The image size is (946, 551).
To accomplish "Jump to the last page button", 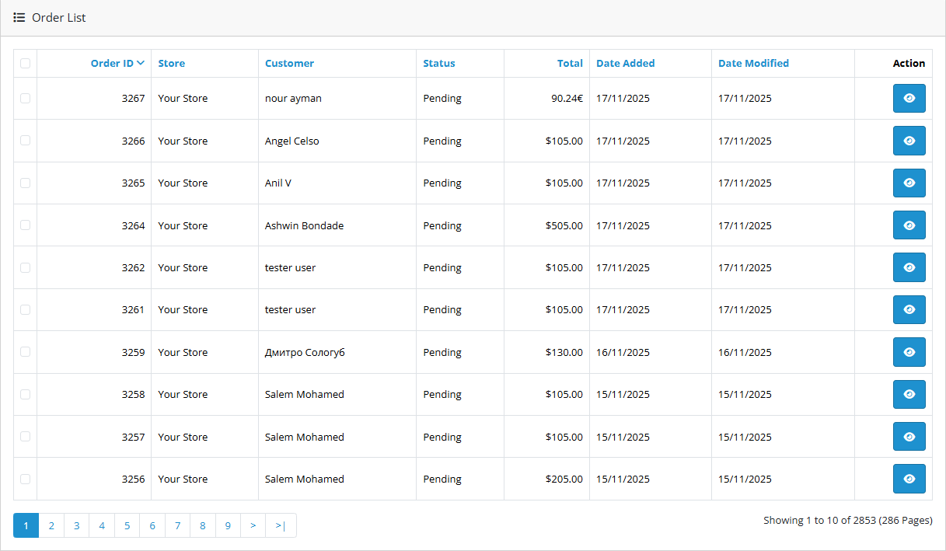I will coord(281,525).
